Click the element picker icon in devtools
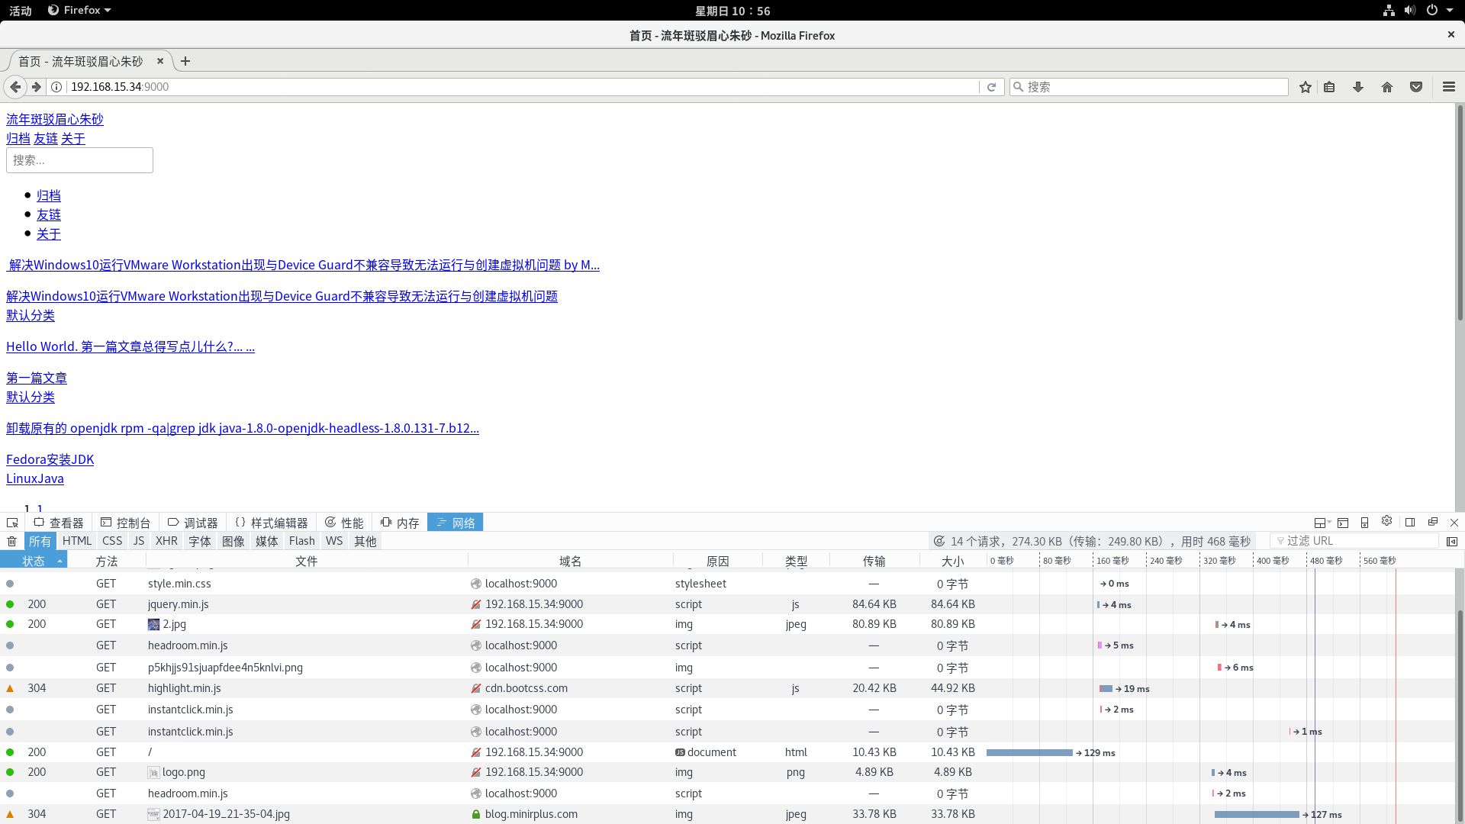 point(12,523)
